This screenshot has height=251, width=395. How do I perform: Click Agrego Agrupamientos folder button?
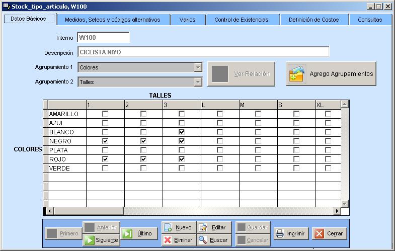coord(331,73)
